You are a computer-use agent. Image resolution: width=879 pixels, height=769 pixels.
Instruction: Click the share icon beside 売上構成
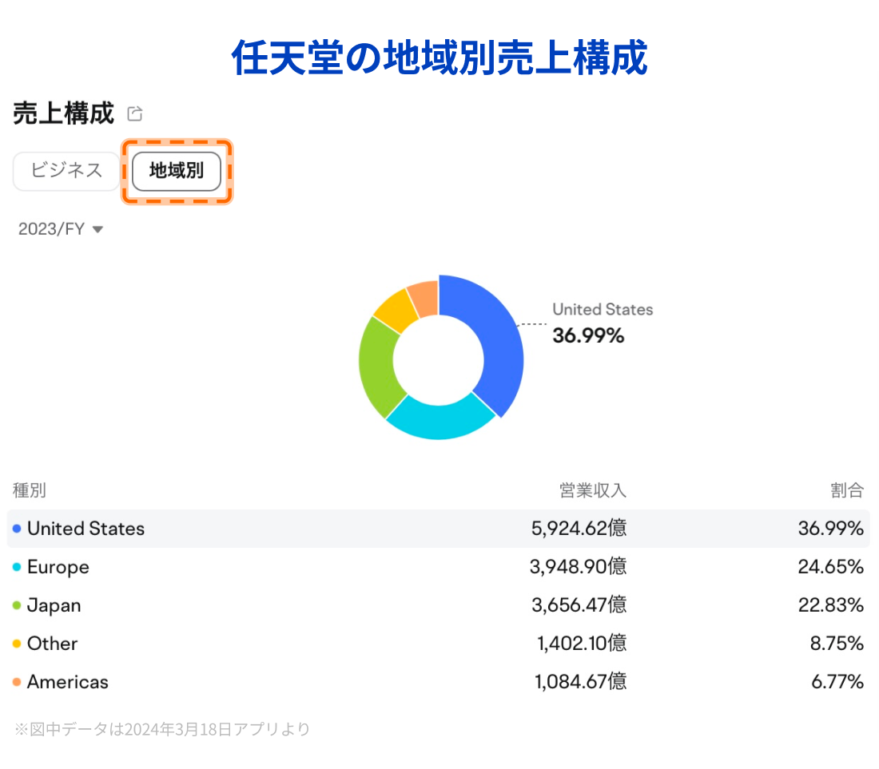pos(134,113)
